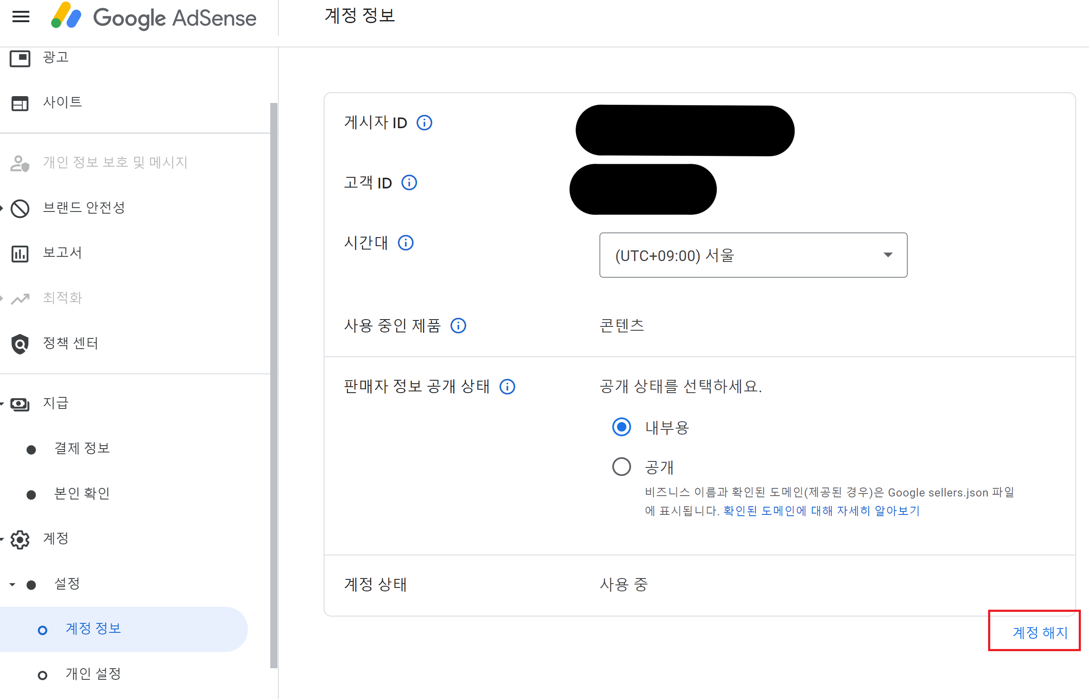Open 개인 설정 menu item

point(93,674)
